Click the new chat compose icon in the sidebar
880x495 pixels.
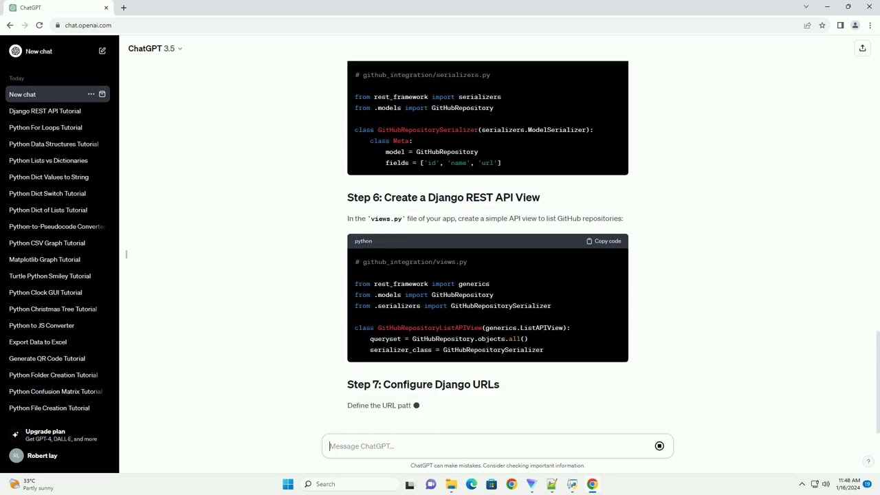tap(102, 51)
